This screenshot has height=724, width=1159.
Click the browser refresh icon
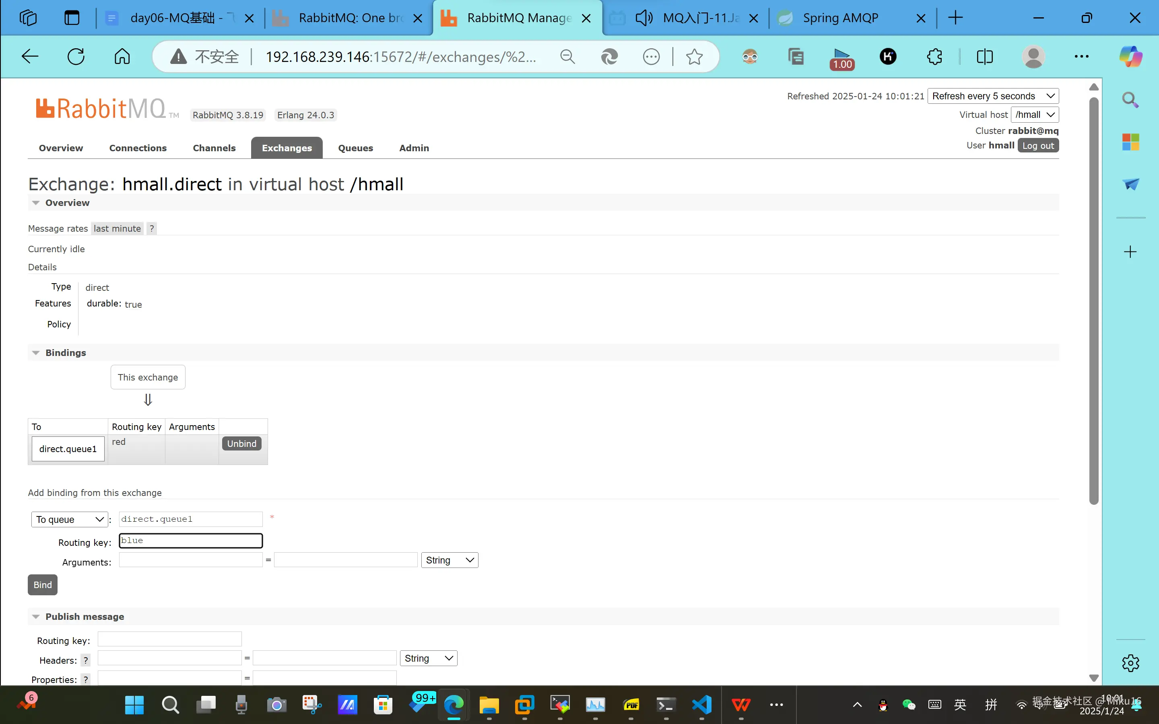pos(76,56)
